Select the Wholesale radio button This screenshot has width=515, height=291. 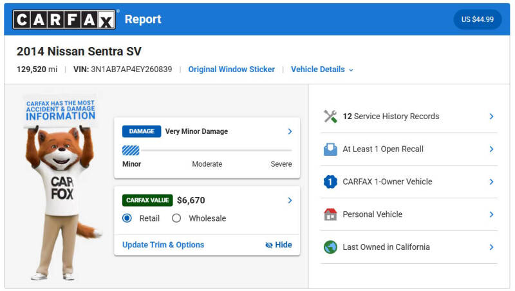pyautogui.click(x=176, y=218)
